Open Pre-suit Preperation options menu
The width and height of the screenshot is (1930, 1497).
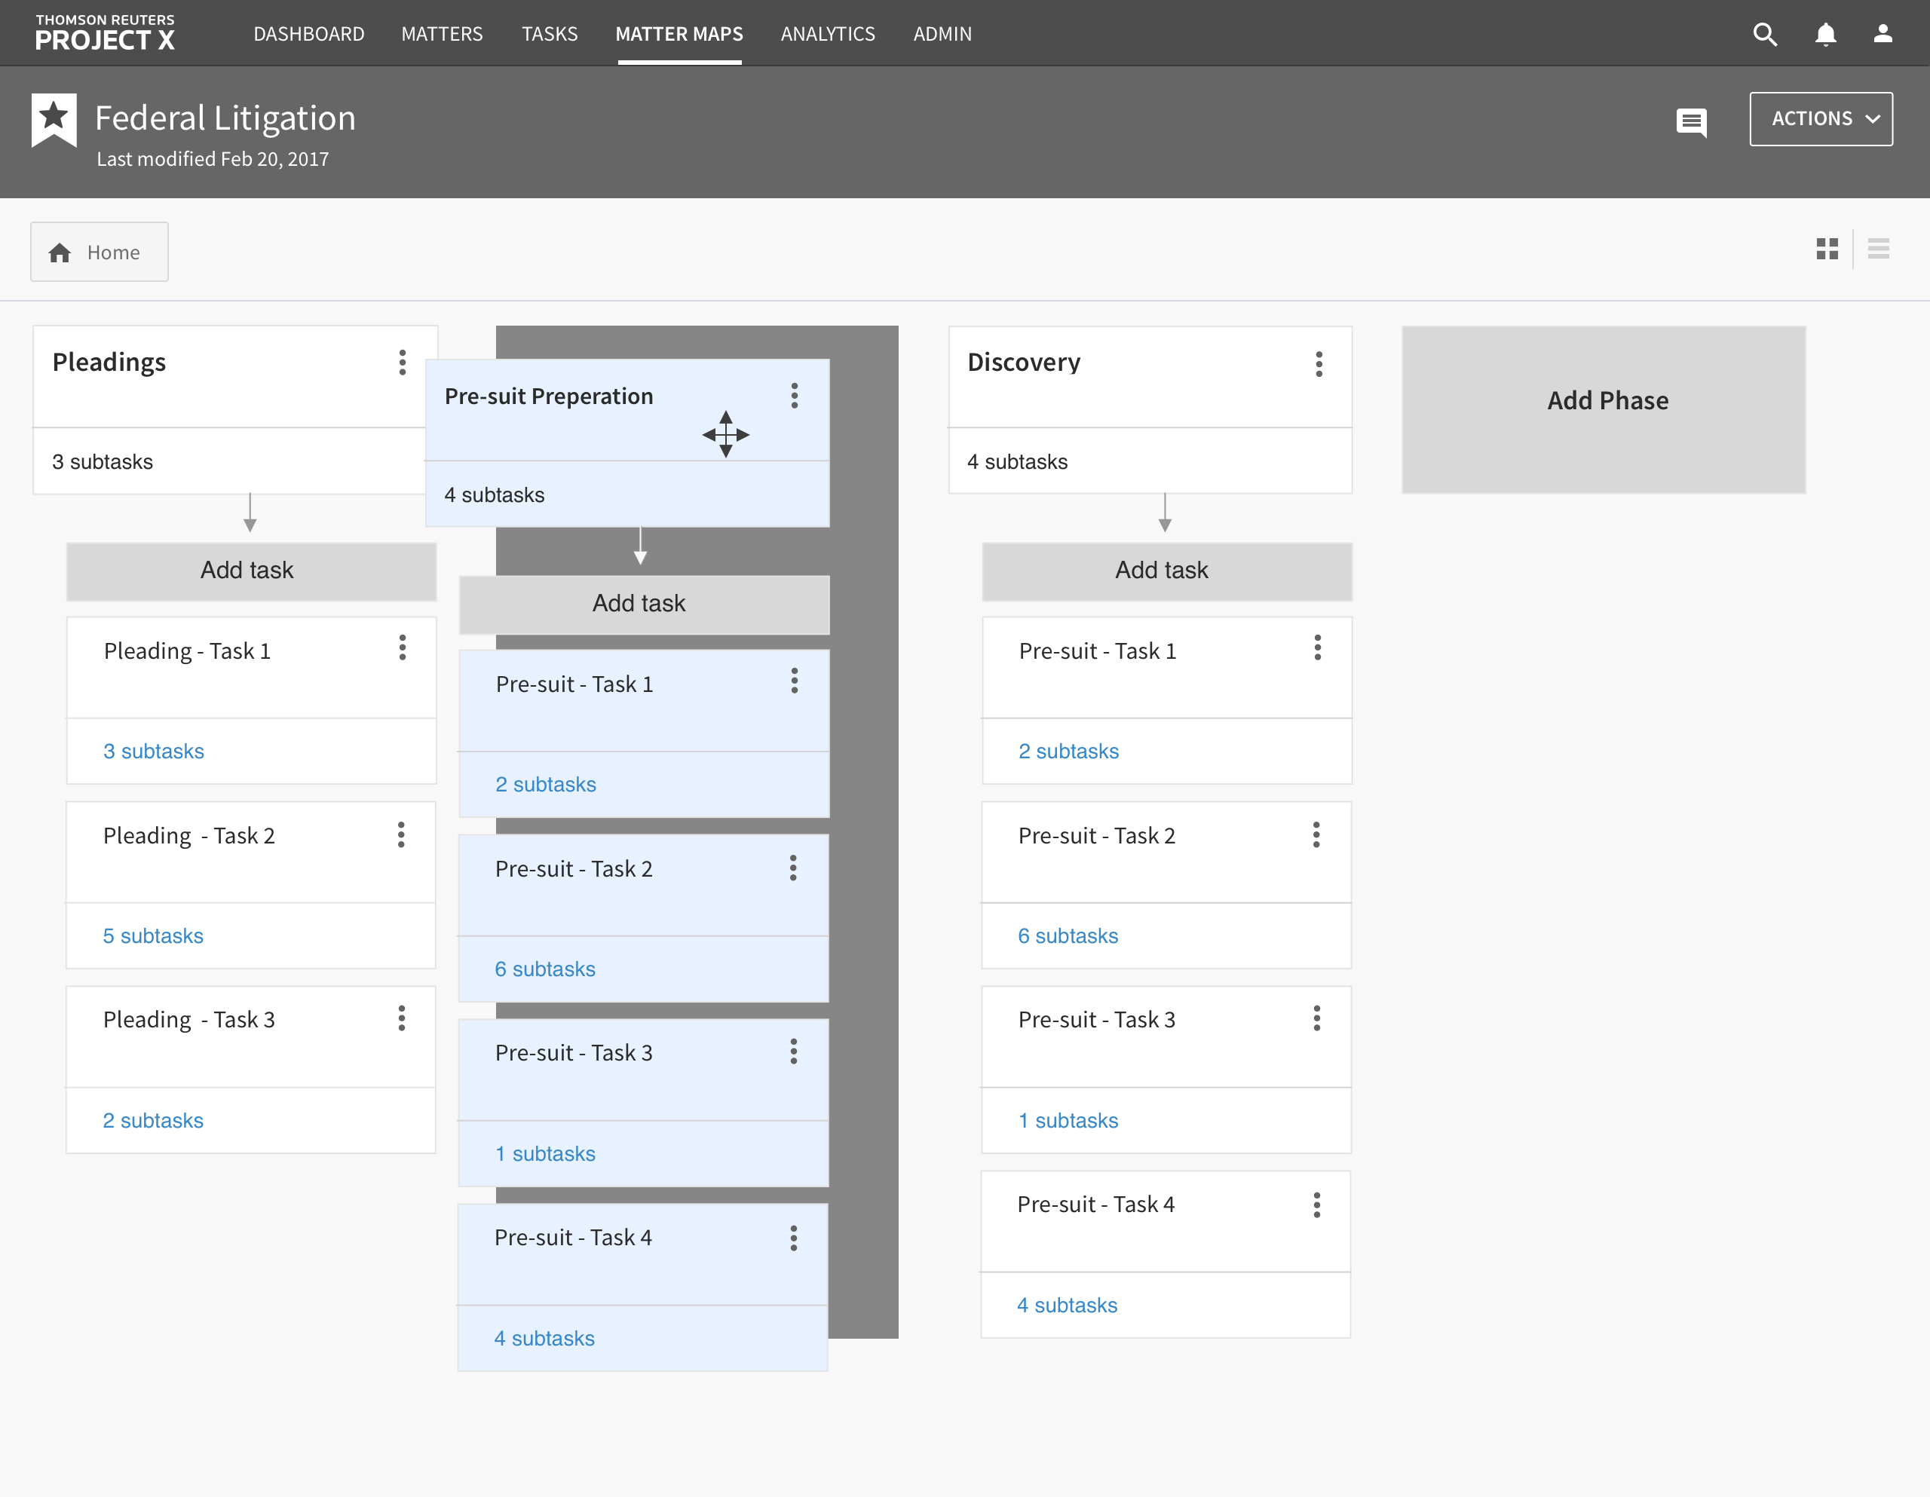coord(795,396)
